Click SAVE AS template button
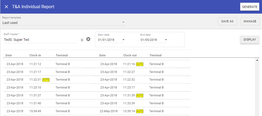The height and width of the screenshot is (116, 262). pyautogui.click(x=227, y=22)
